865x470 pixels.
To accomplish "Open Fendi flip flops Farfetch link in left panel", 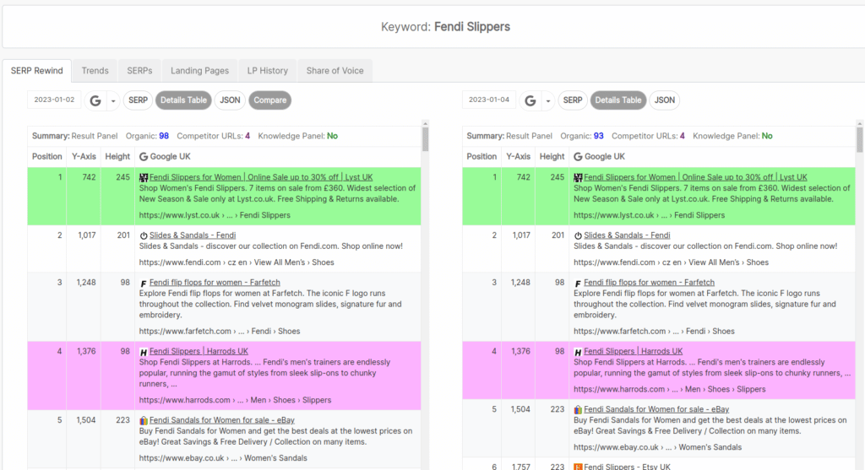I will tap(215, 283).
